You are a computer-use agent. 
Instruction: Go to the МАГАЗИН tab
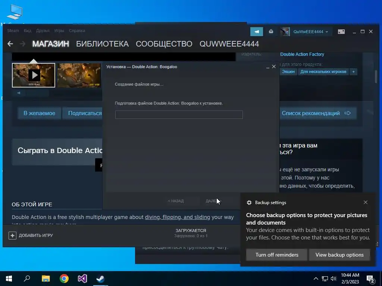point(51,44)
